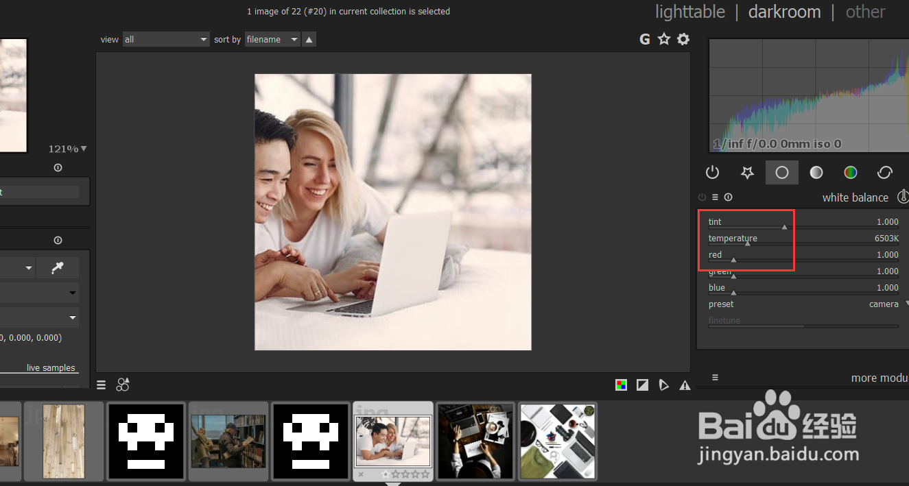Open white balance presets menu icon

[x=716, y=197]
